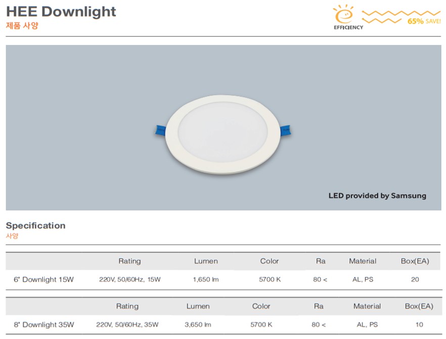446x339 pixels.
Task: Click the 'Material' header in the 35W table
Action: point(367,306)
